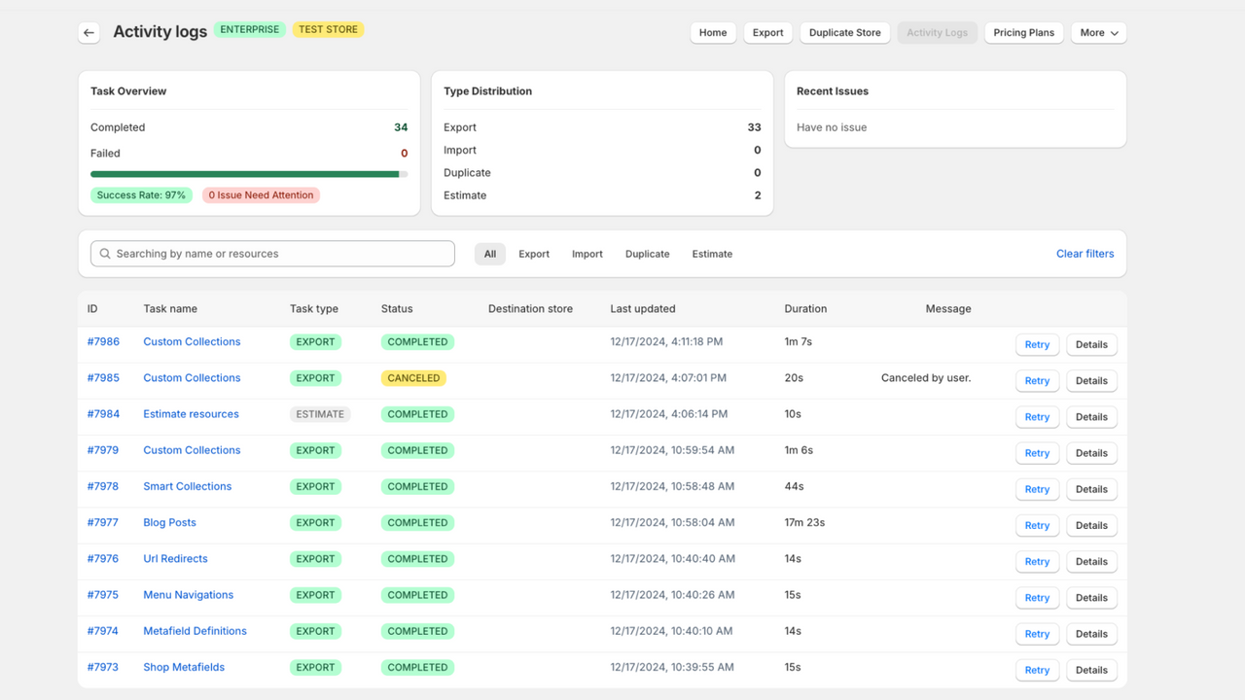1245x700 pixels.
Task: Focus the search by name field
Action: pos(272,254)
